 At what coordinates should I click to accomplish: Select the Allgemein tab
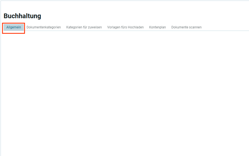tap(14, 27)
